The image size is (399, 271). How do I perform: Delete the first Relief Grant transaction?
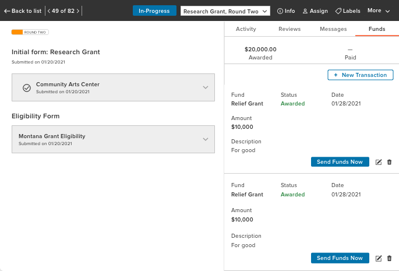coord(390,162)
